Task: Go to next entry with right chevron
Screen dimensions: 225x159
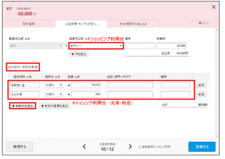Action: pyautogui.click(x=130, y=147)
